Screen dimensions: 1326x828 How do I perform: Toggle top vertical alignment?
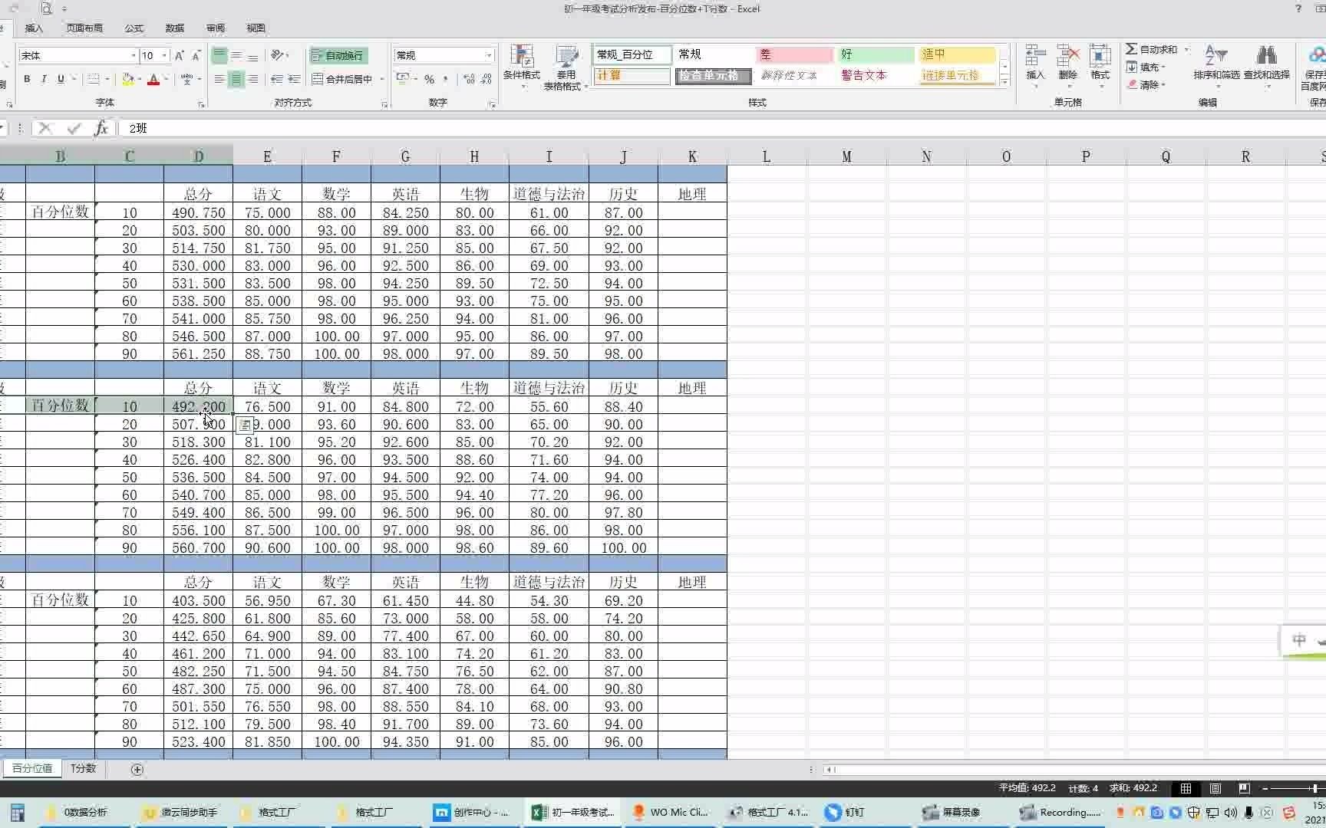(219, 55)
